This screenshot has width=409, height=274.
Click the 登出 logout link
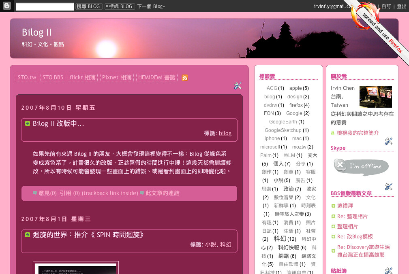point(401,6)
